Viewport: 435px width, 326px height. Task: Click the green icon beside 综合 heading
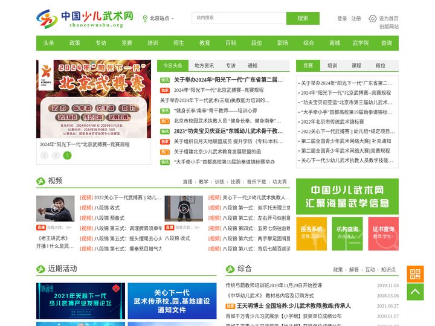pos(230,269)
